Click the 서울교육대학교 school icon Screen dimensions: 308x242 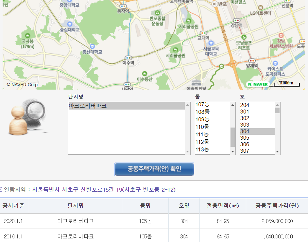click(x=211, y=43)
